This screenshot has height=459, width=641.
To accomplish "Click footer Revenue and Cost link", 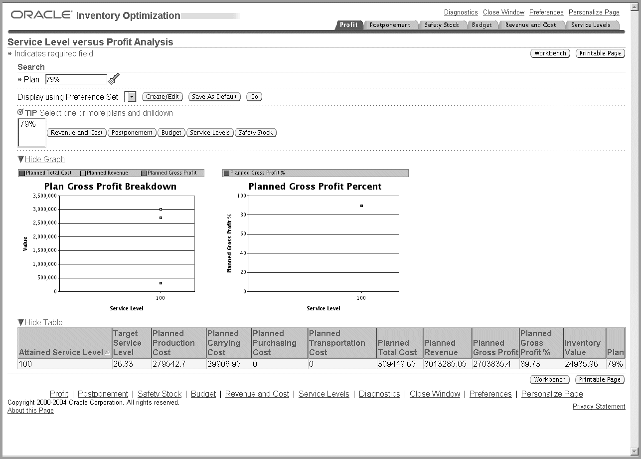I will tap(257, 394).
